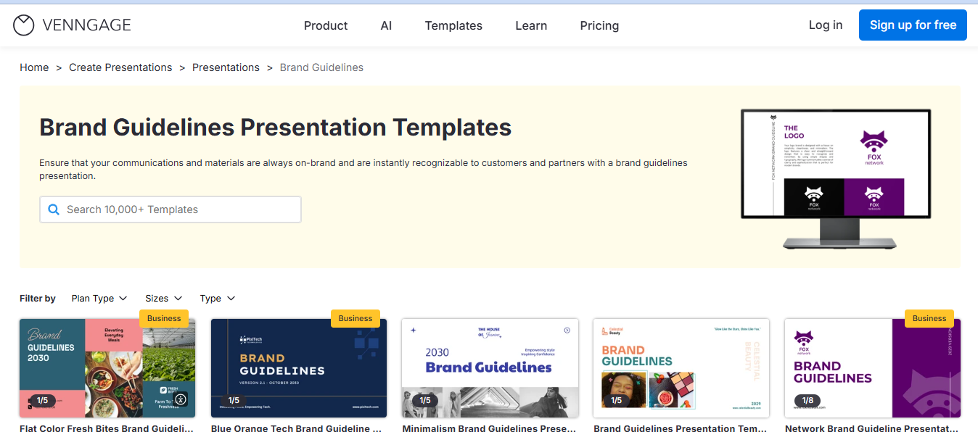Viewport: 978px width, 432px height.
Task: Click the 1/5 slide counter on Minimalism template
Action: point(425,400)
